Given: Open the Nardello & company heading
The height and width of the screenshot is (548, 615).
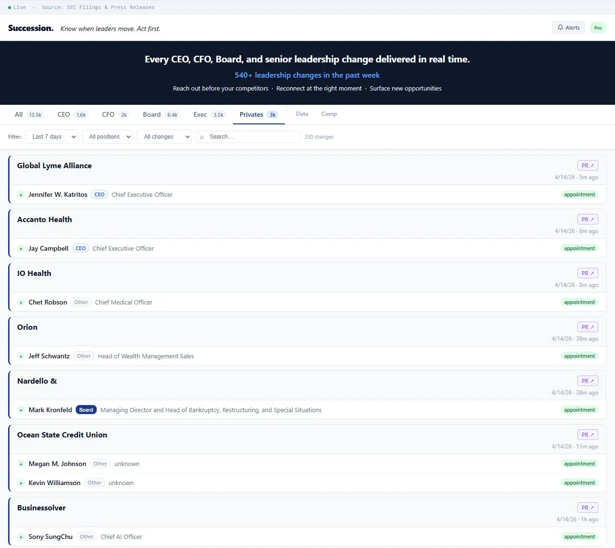Looking at the screenshot, I should click(x=37, y=381).
